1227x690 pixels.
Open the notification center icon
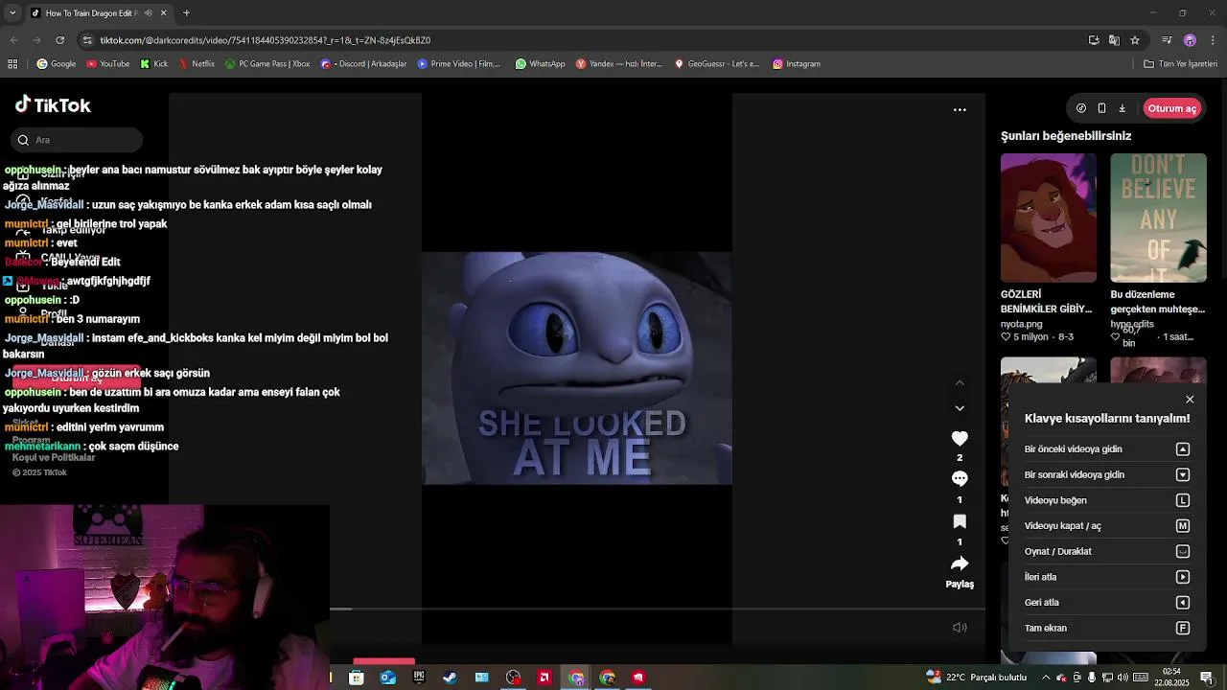point(1207,678)
